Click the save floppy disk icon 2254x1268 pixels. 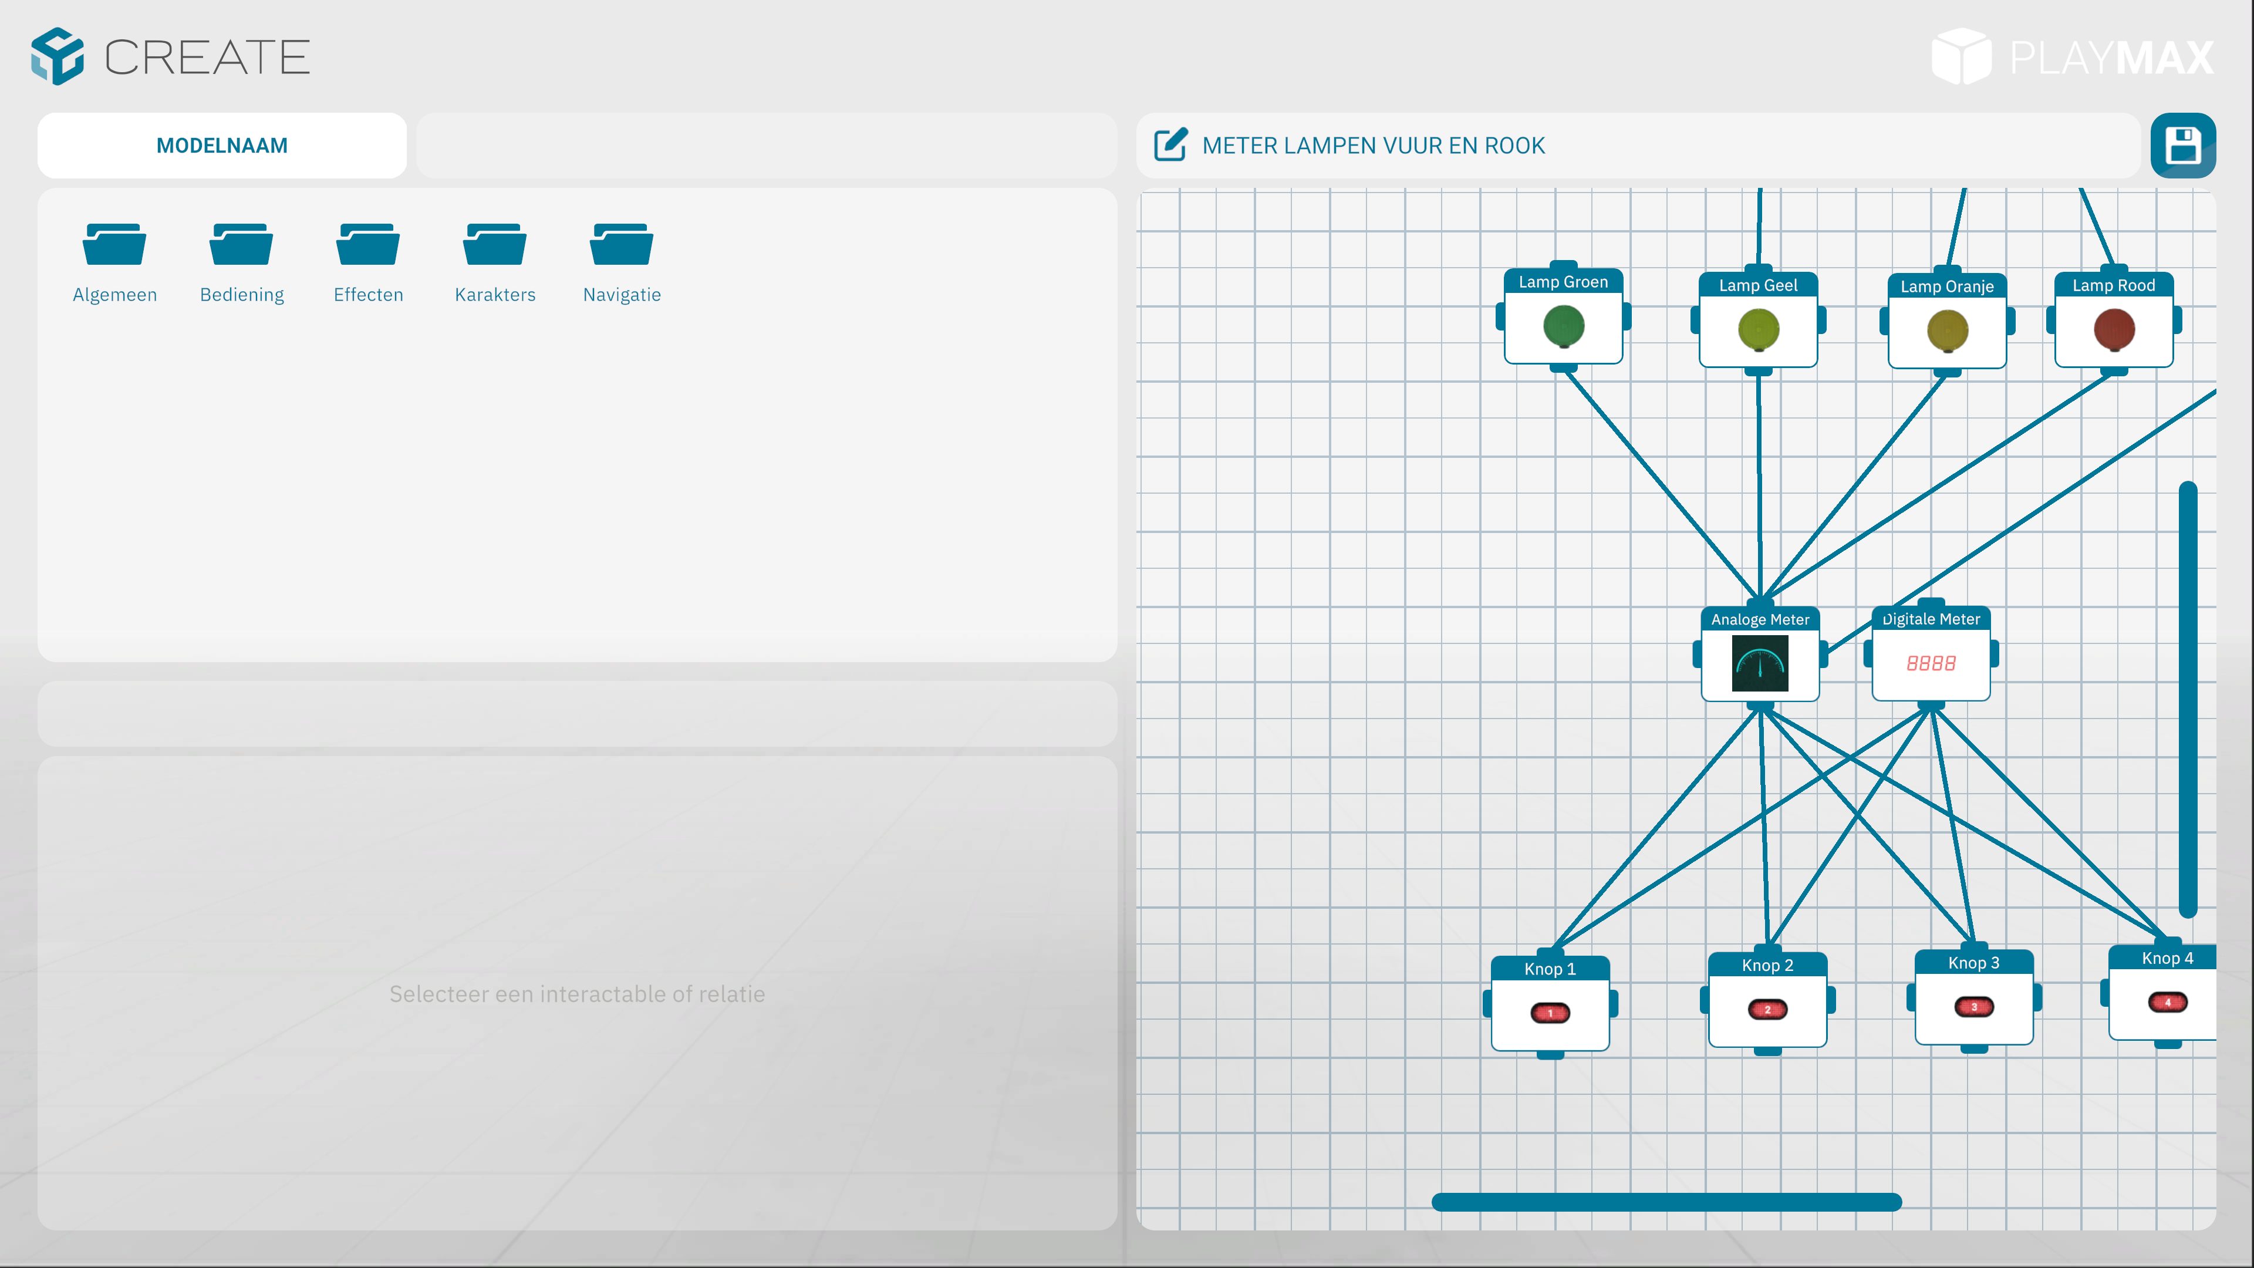click(2182, 145)
